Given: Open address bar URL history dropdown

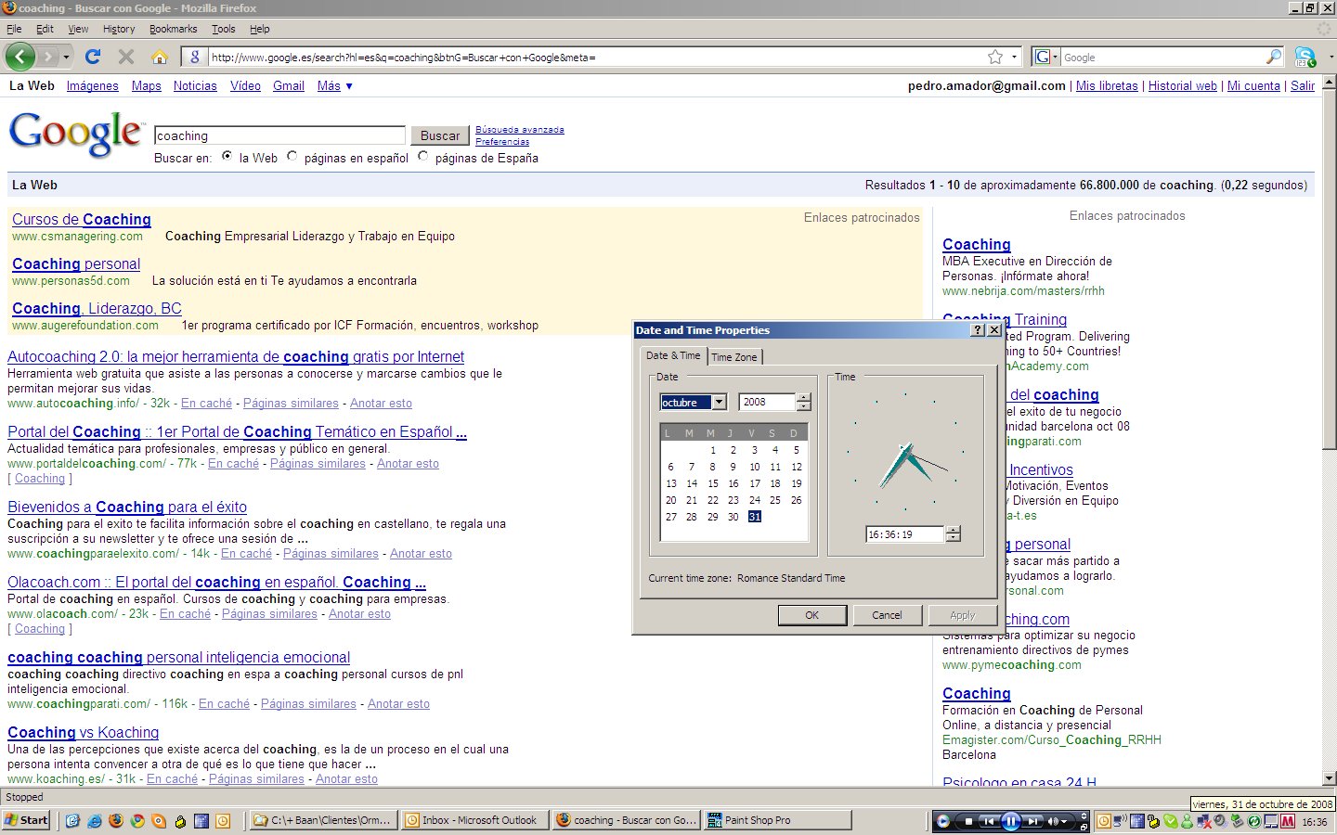Looking at the screenshot, I should click(x=1014, y=57).
